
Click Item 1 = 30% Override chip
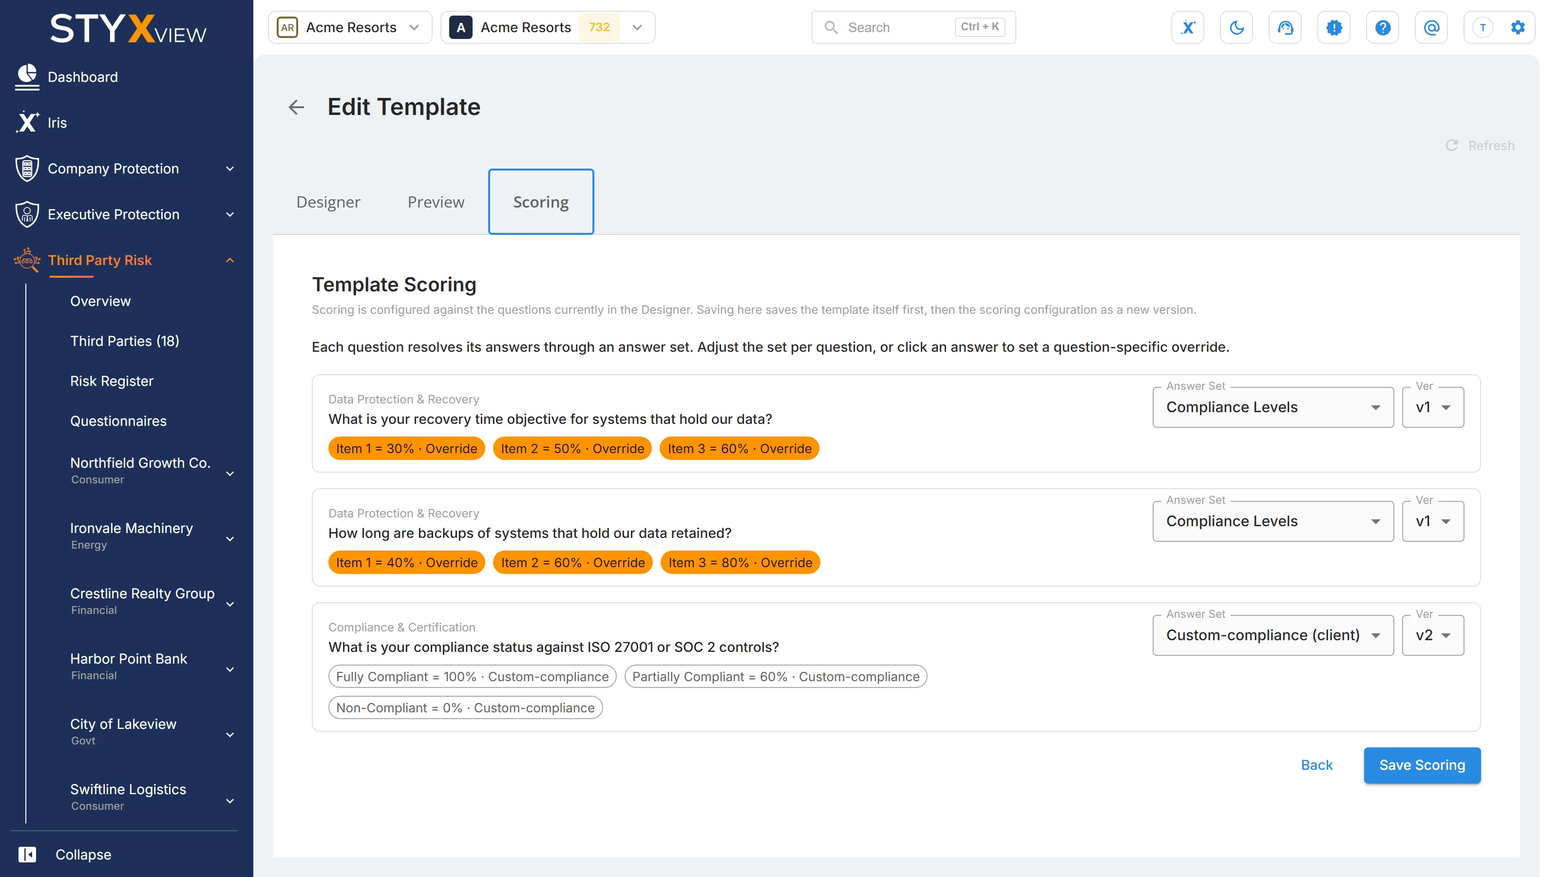click(x=406, y=448)
